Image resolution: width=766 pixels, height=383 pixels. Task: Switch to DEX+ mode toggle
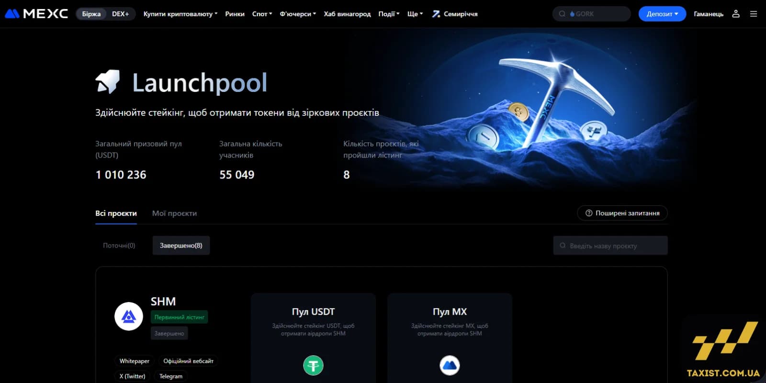(x=121, y=14)
